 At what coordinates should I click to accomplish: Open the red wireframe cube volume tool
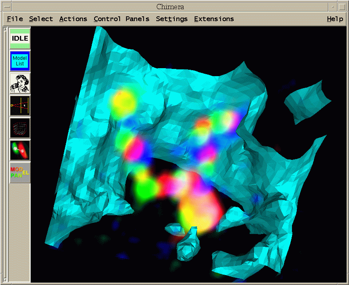coord(20,128)
